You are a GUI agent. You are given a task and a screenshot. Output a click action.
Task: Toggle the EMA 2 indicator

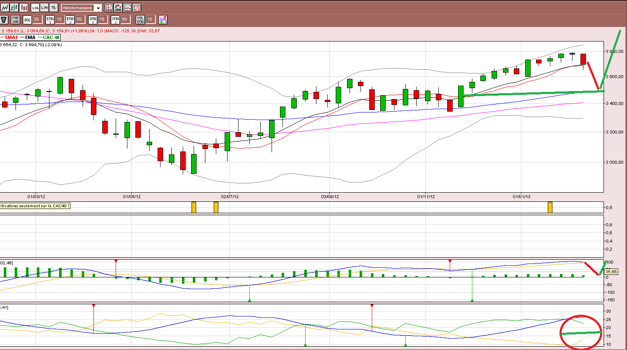[x=70, y=19]
